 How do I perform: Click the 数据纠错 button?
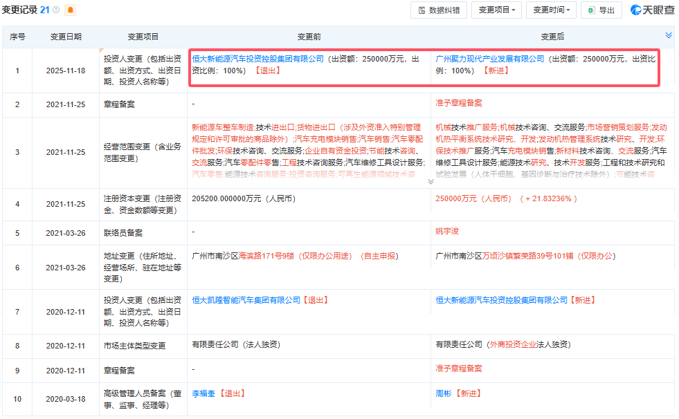coord(438,10)
